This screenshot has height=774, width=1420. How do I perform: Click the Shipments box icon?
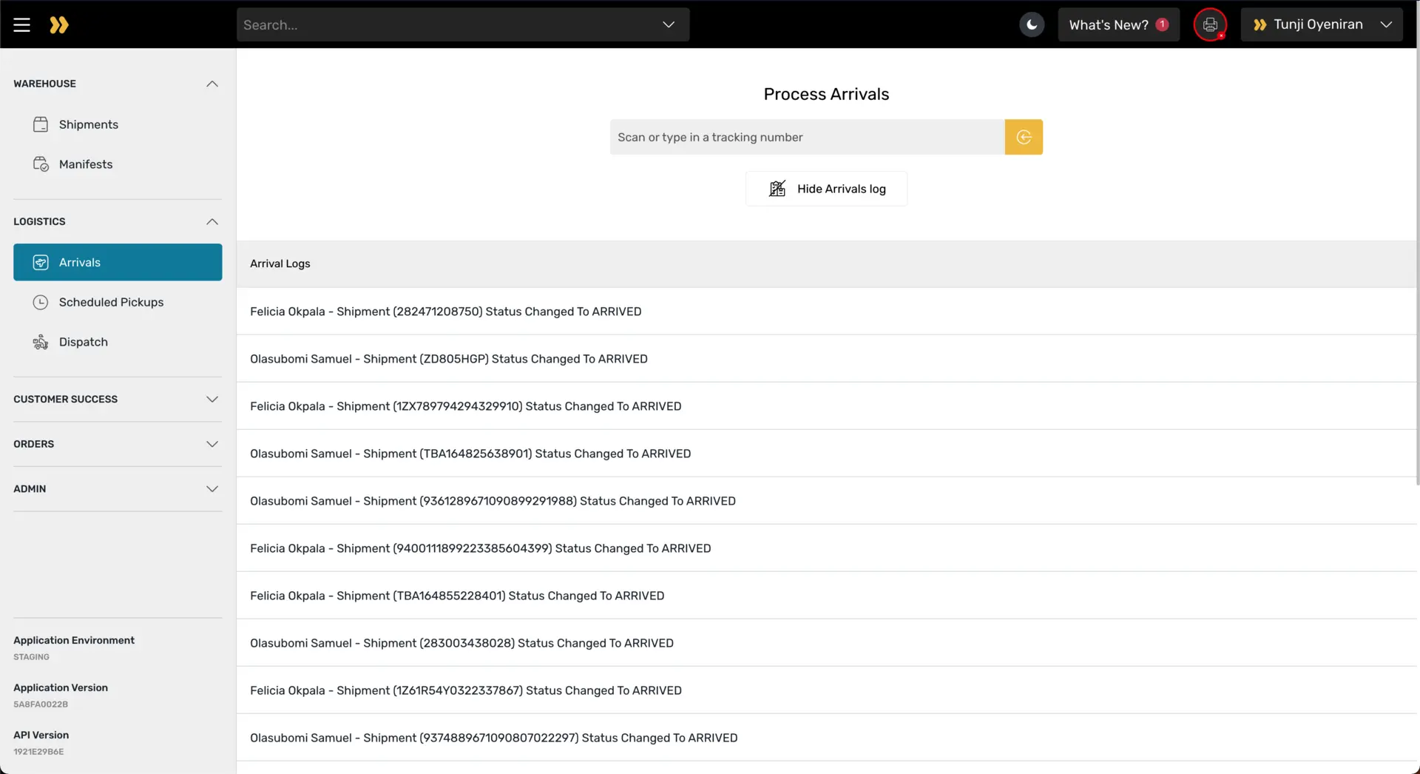41,124
